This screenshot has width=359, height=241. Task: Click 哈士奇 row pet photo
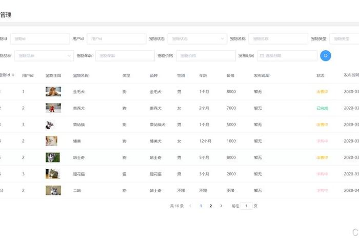[53, 157]
